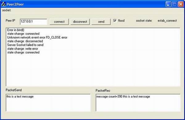Select the first "state change :connected" log line
185x120 pixels.
click(23, 34)
